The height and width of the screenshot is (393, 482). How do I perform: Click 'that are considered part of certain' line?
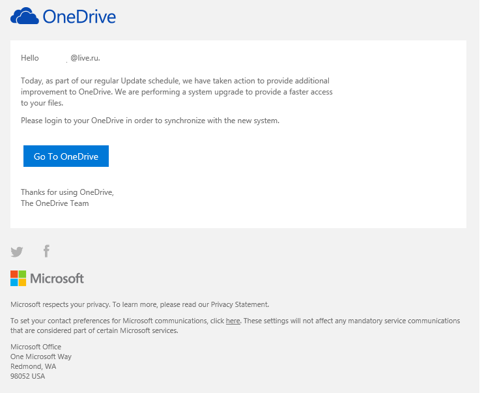pyautogui.click(x=94, y=330)
